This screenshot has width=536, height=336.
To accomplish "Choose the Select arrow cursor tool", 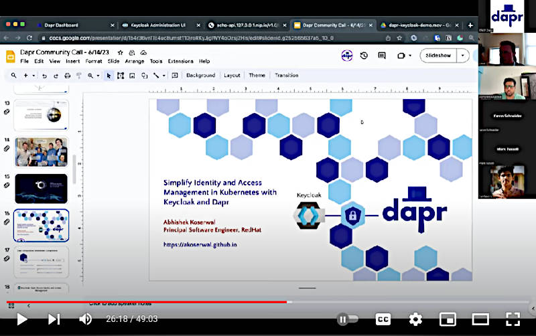I will 109,76.
